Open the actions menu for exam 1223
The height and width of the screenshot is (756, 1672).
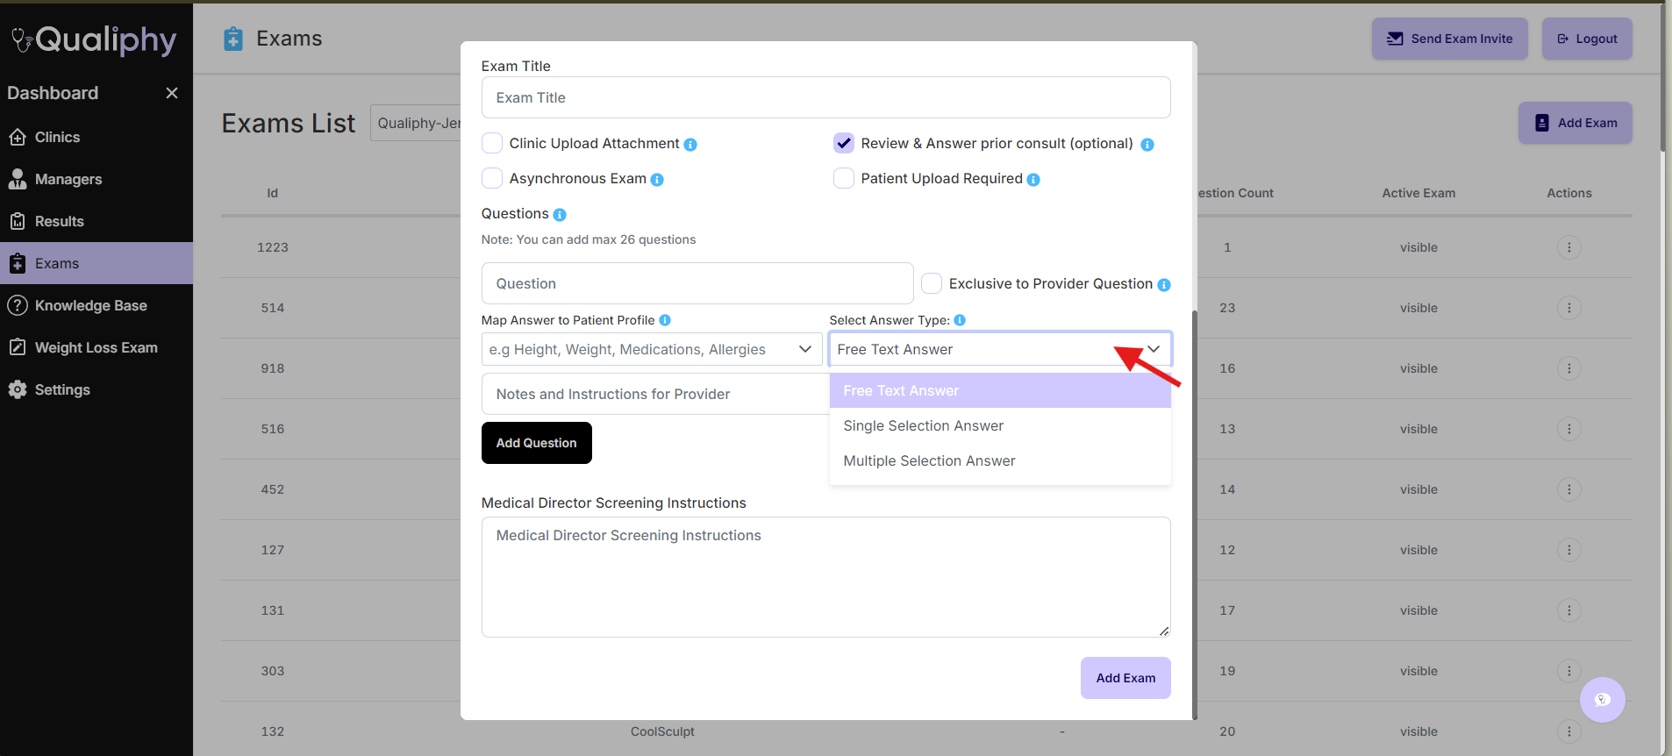point(1568,247)
